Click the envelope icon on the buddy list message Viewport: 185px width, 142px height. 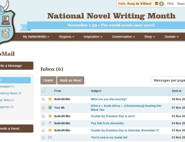click(49, 137)
